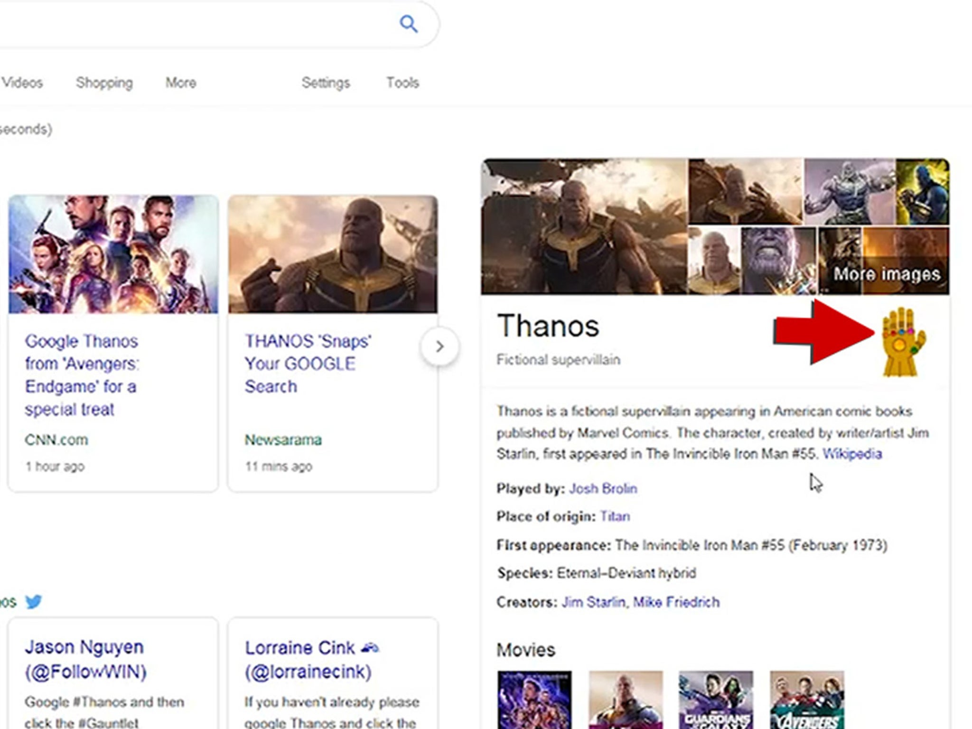Open the Titan place of origin link

(615, 516)
